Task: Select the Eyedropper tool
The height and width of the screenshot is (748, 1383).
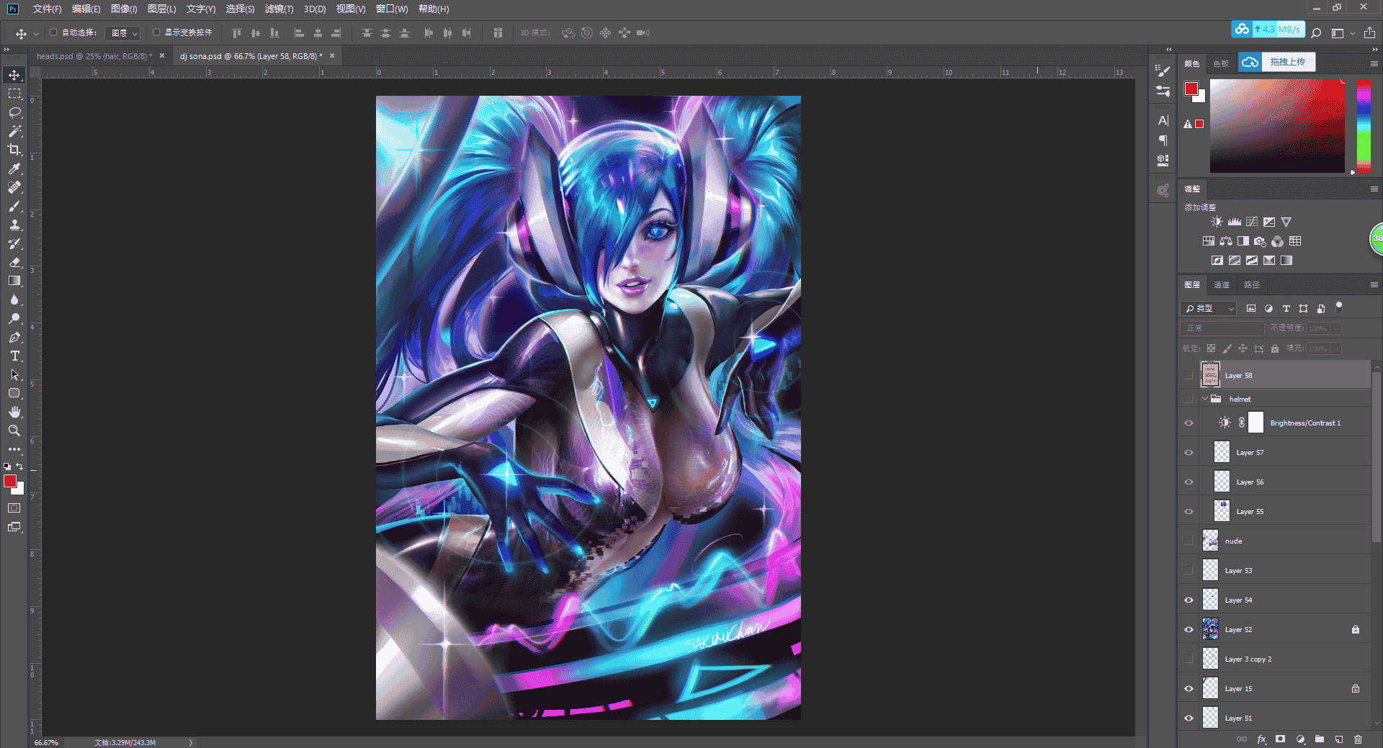Action: pyautogui.click(x=14, y=168)
